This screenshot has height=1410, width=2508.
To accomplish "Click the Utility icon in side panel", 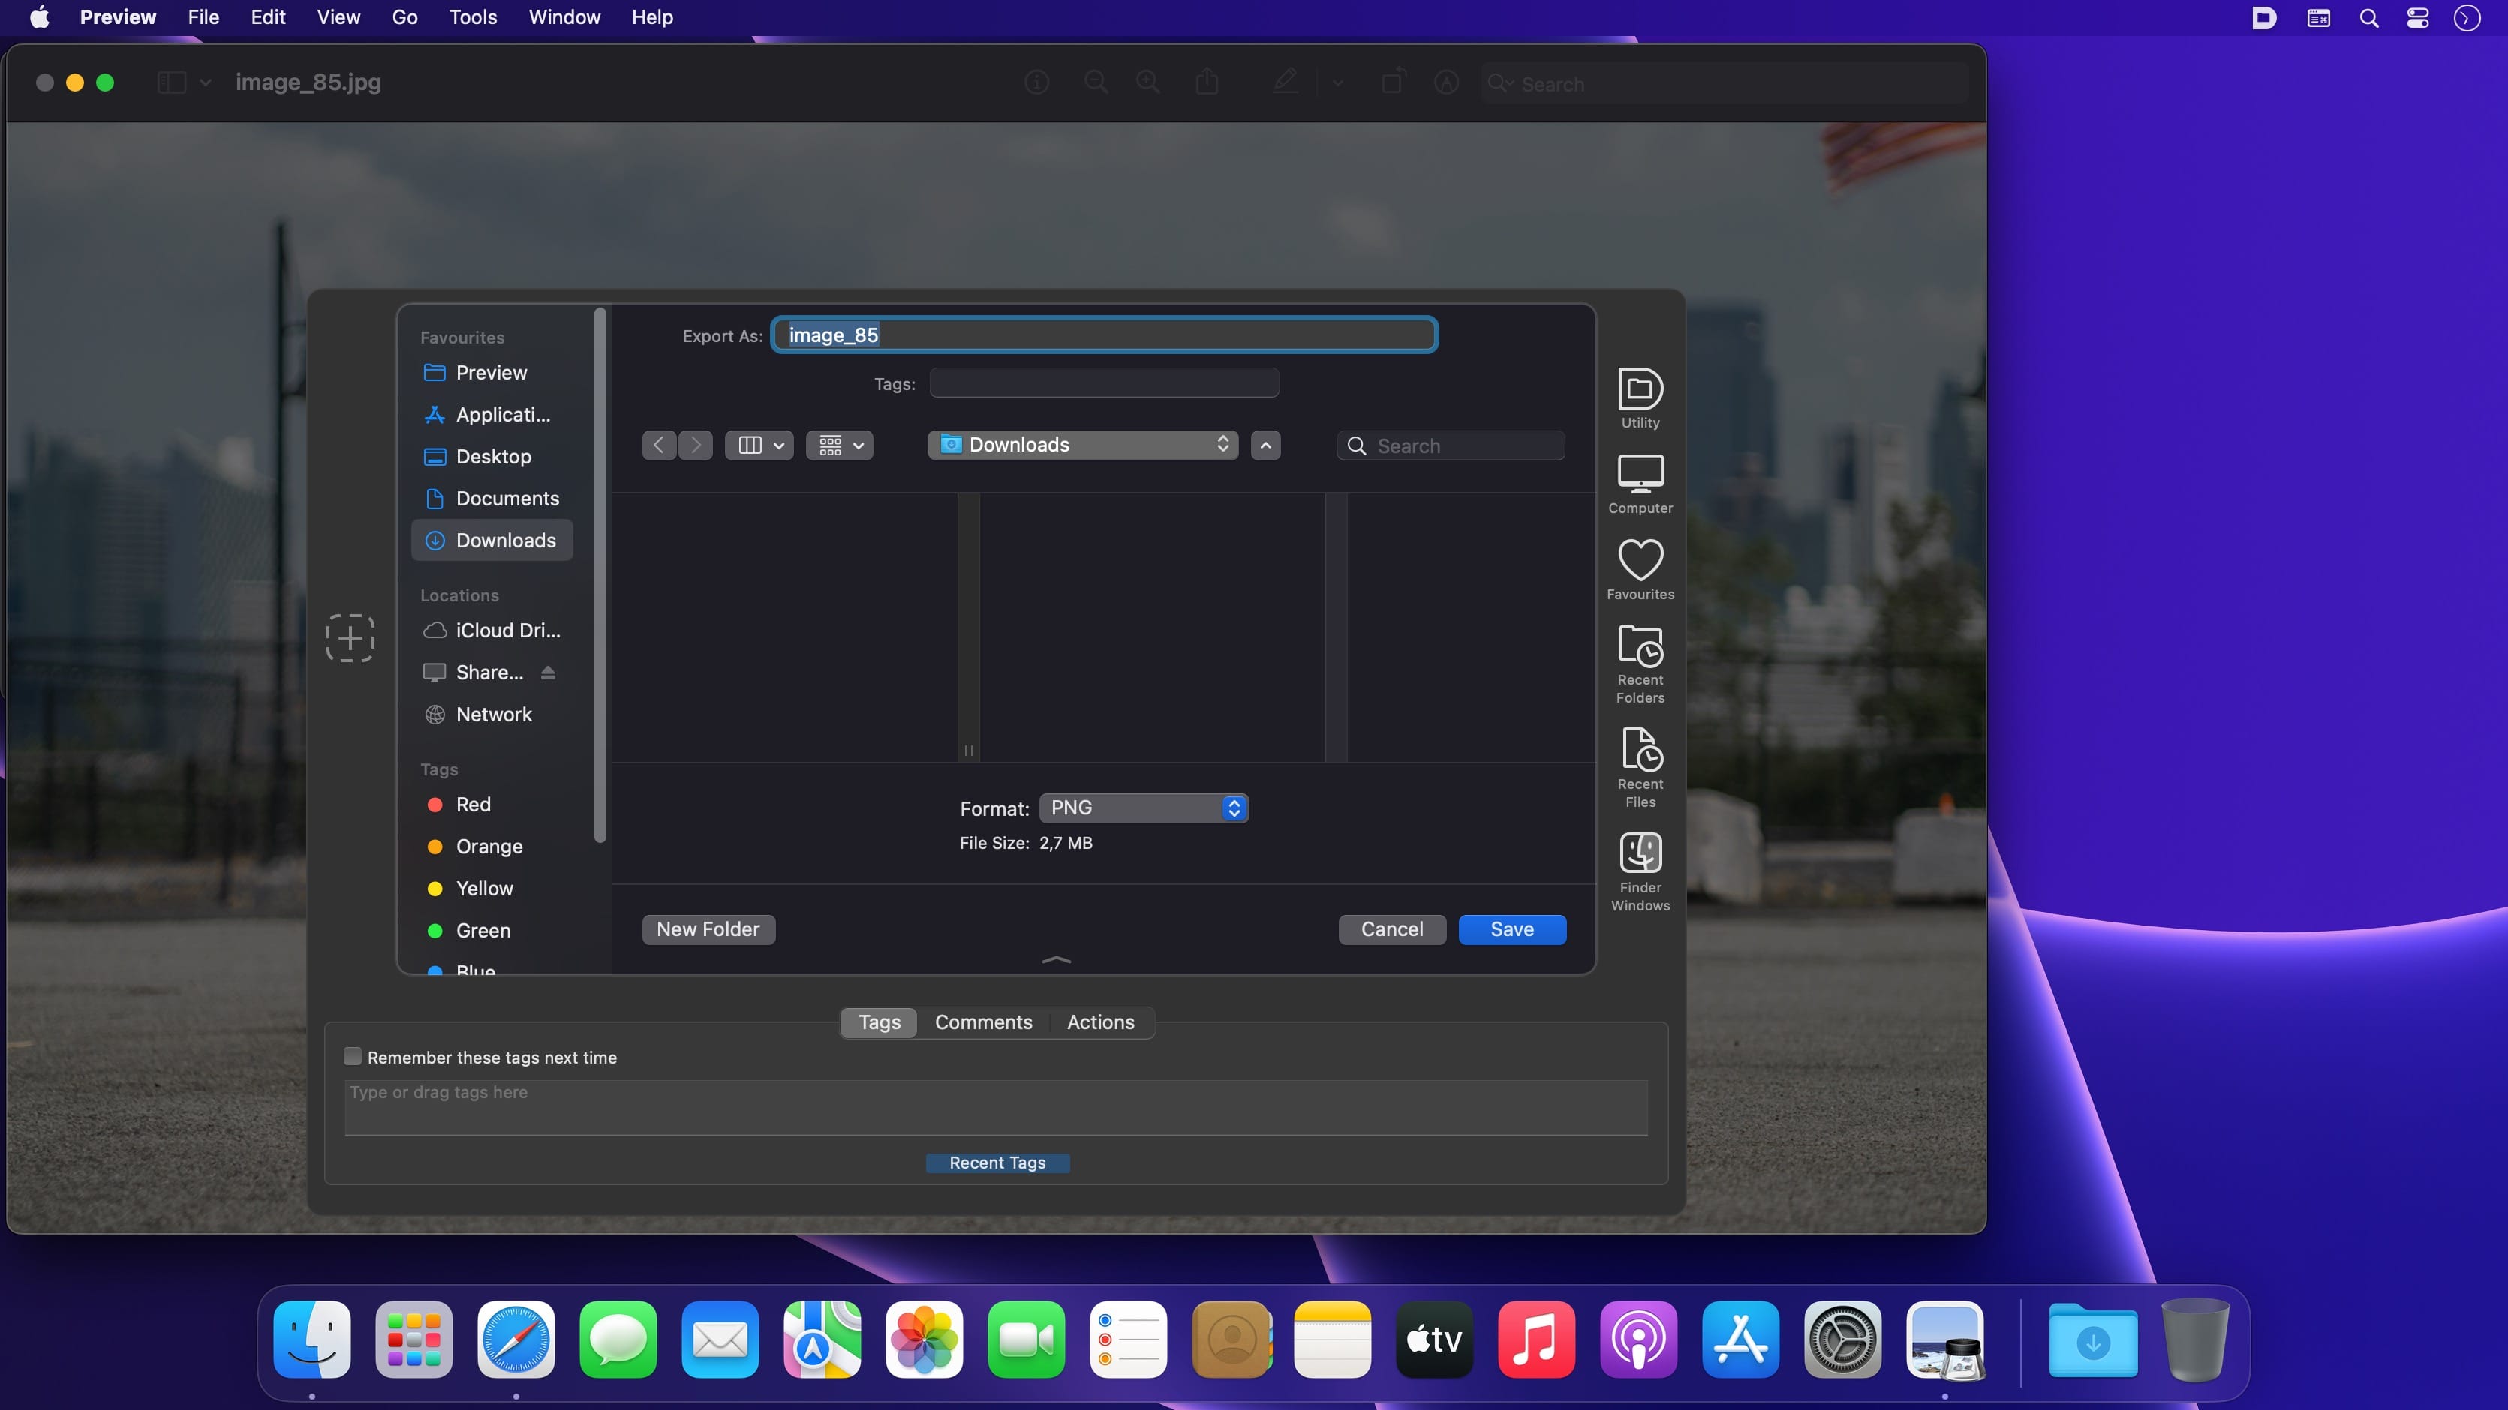I will click(1640, 390).
